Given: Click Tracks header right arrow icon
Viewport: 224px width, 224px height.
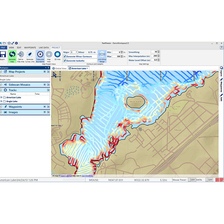Looking at the screenshot, I should click(x=48, y=90).
